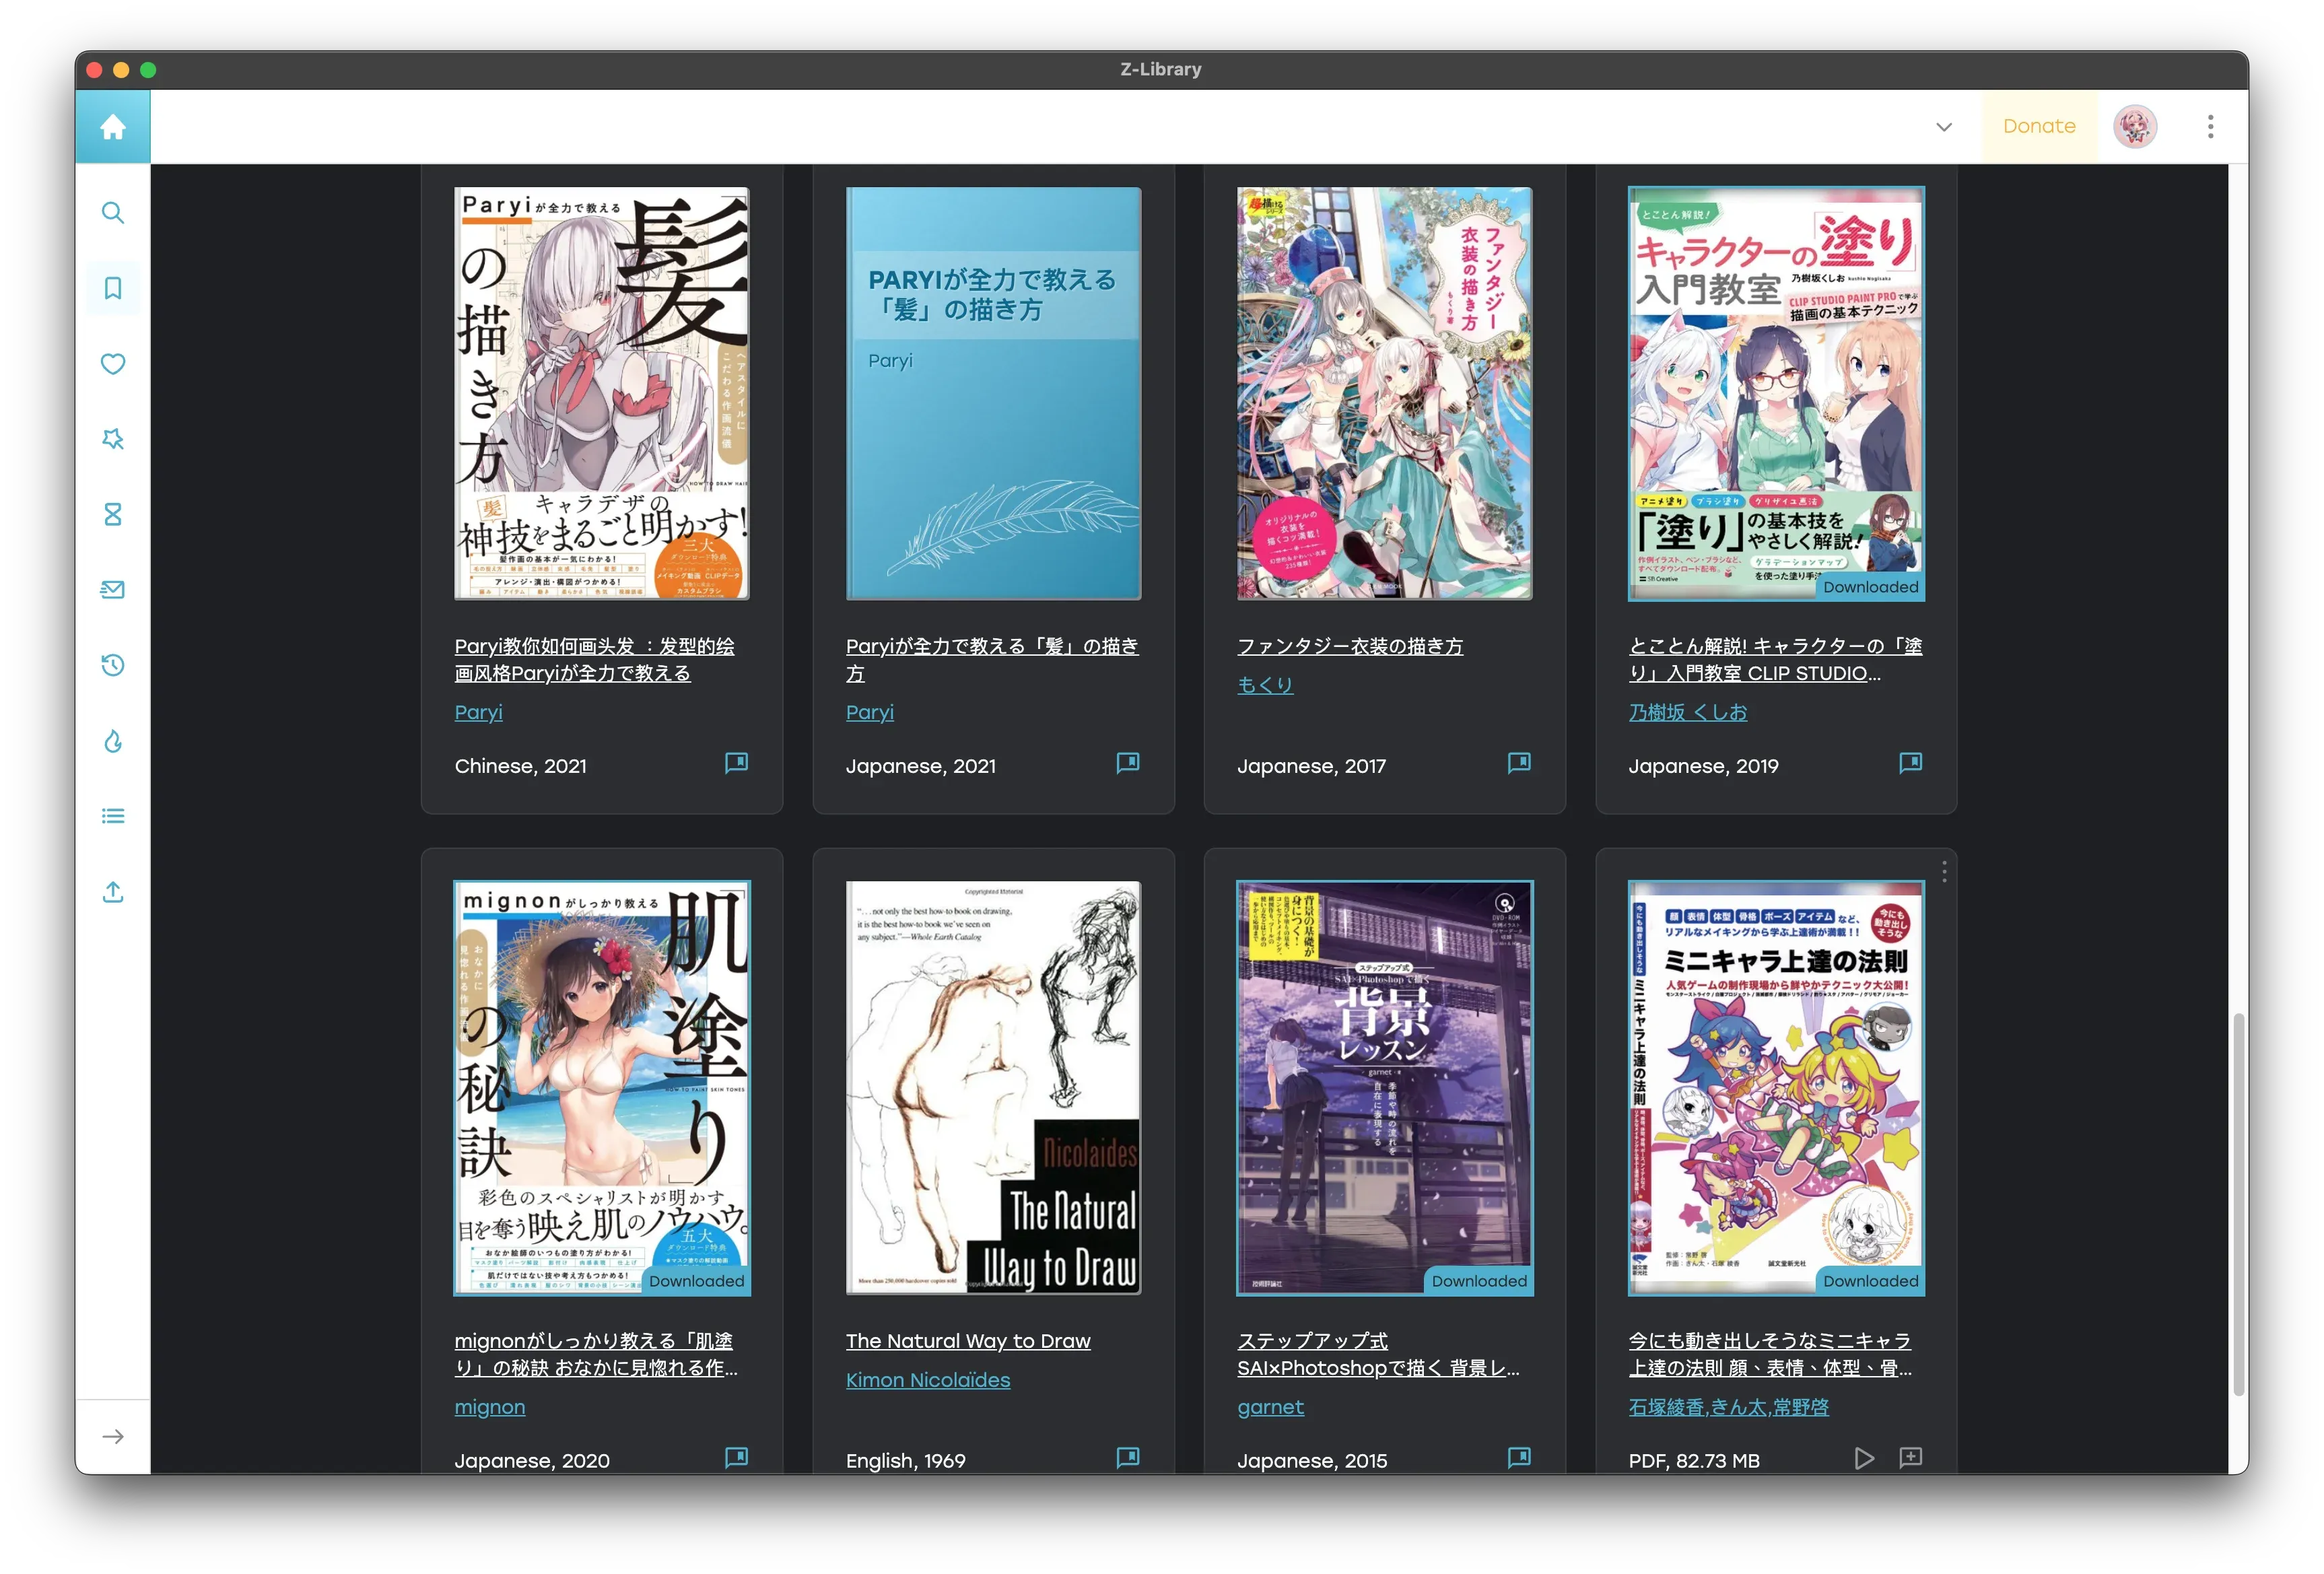Click the vertical scrollbar on right
The height and width of the screenshot is (1574, 2324).
[2238, 1204]
